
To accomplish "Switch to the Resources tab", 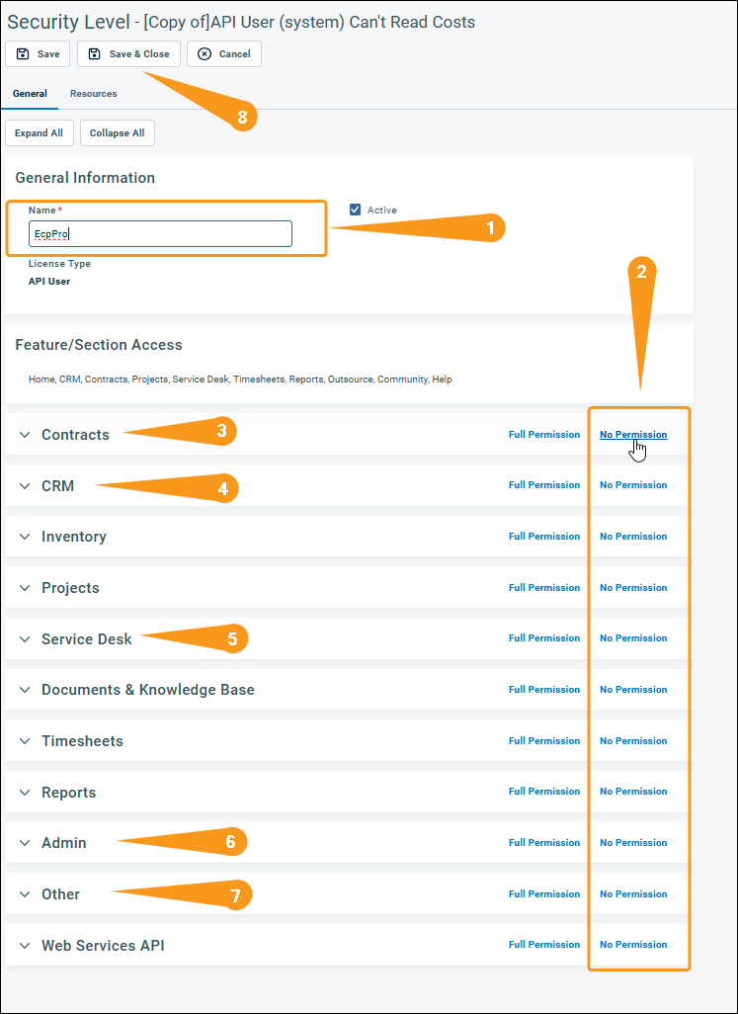I will coord(93,94).
